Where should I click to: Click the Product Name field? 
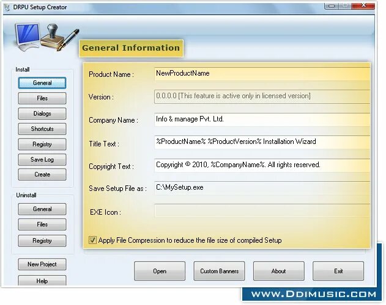click(x=262, y=74)
